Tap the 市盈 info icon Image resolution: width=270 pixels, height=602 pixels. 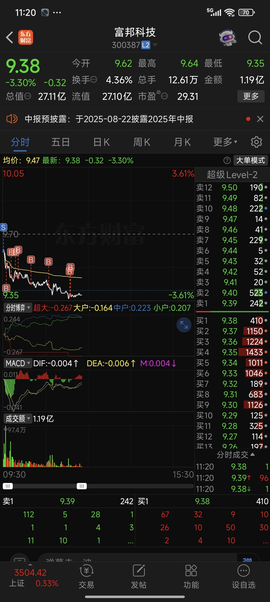point(164,96)
